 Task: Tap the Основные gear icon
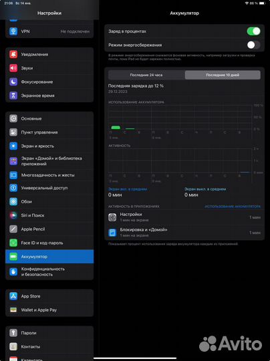pos(13,118)
